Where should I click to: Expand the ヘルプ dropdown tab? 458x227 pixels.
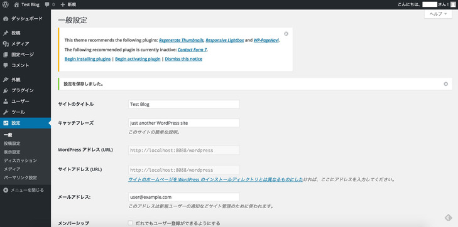[438, 14]
